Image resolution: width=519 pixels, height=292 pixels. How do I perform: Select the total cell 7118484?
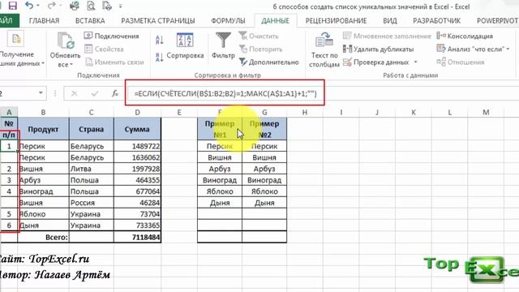coord(137,237)
